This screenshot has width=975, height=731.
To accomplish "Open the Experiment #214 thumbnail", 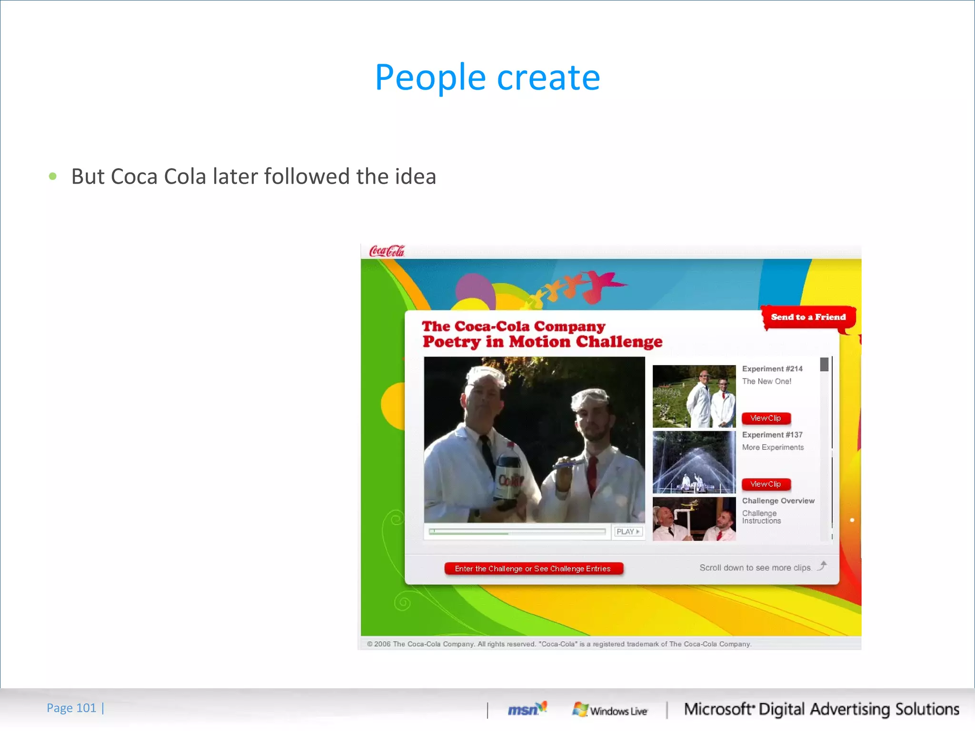I will click(694, 396).
